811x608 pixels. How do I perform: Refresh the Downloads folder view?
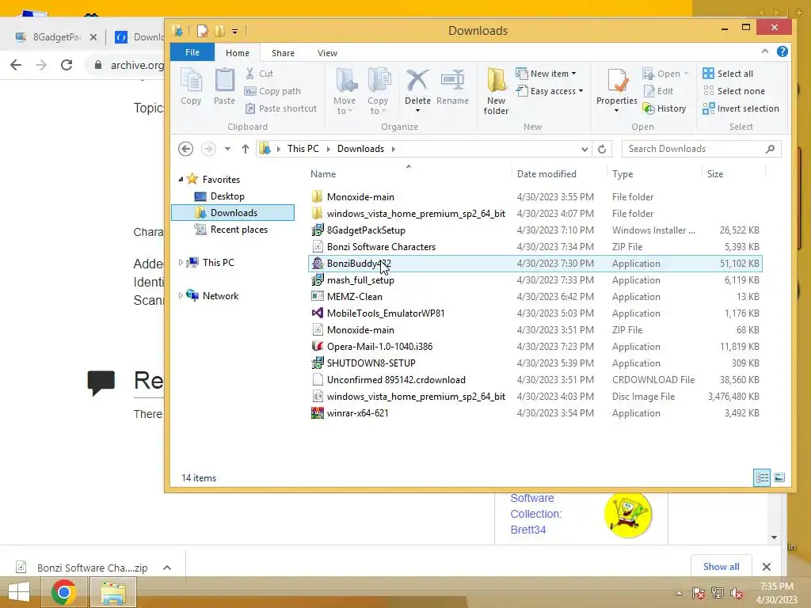coord(602,149)
